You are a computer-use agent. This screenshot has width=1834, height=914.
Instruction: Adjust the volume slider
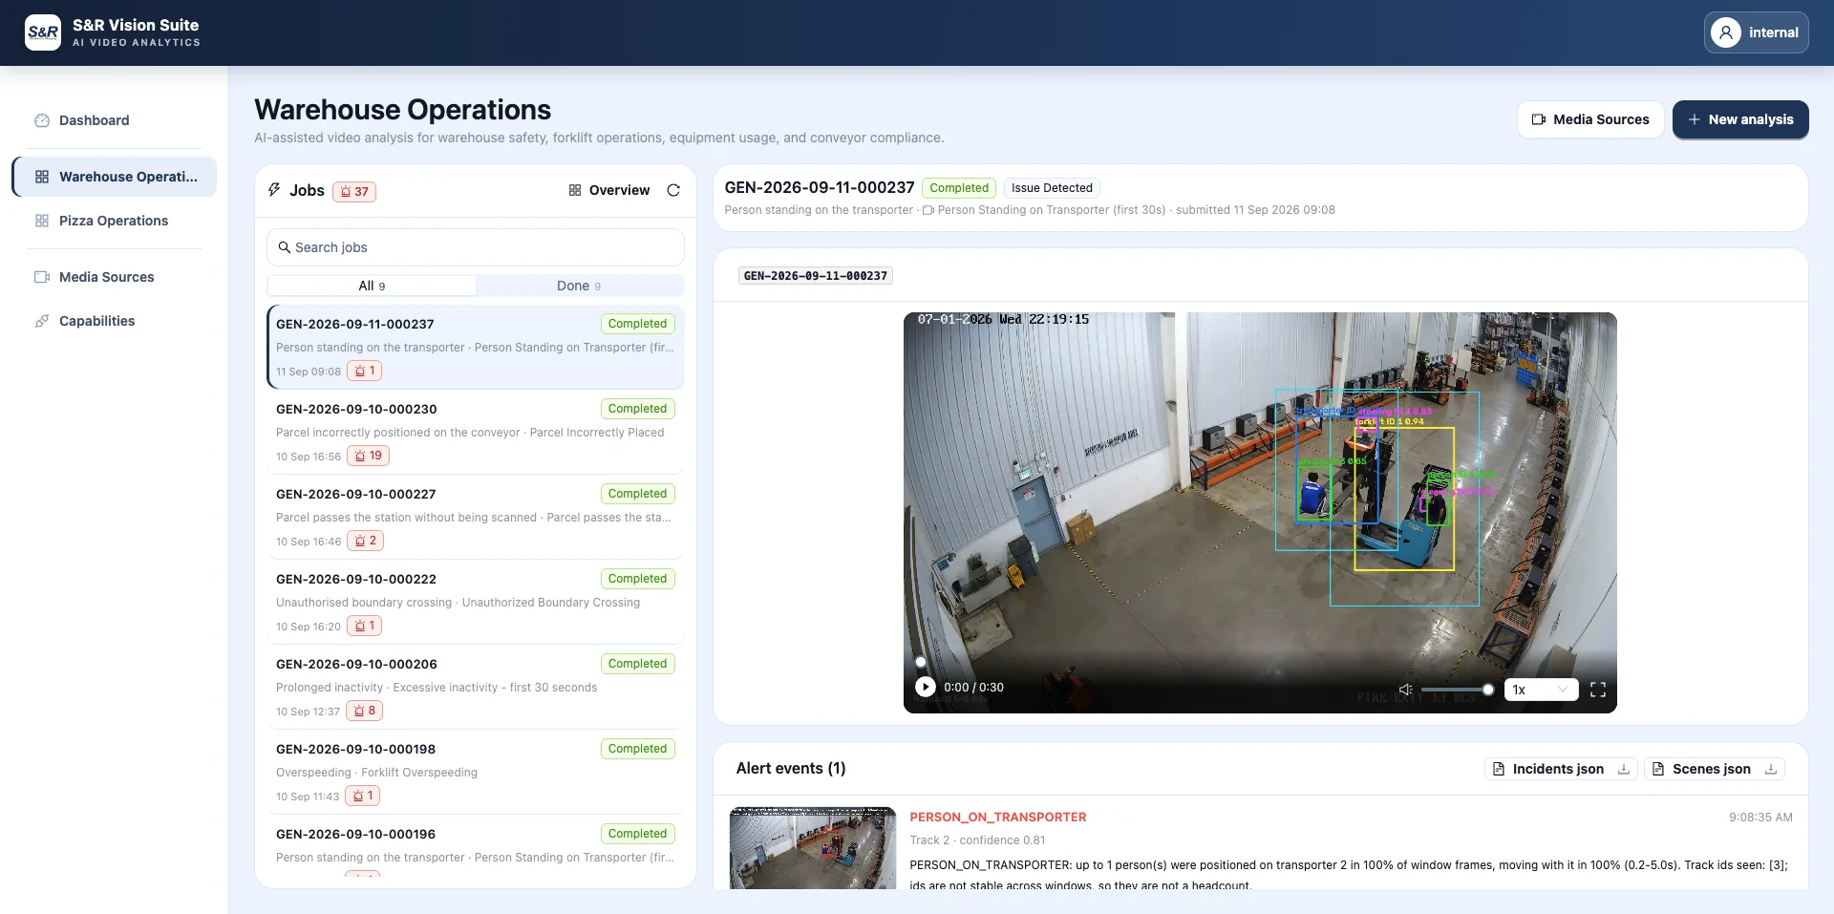coord(1457,690)
